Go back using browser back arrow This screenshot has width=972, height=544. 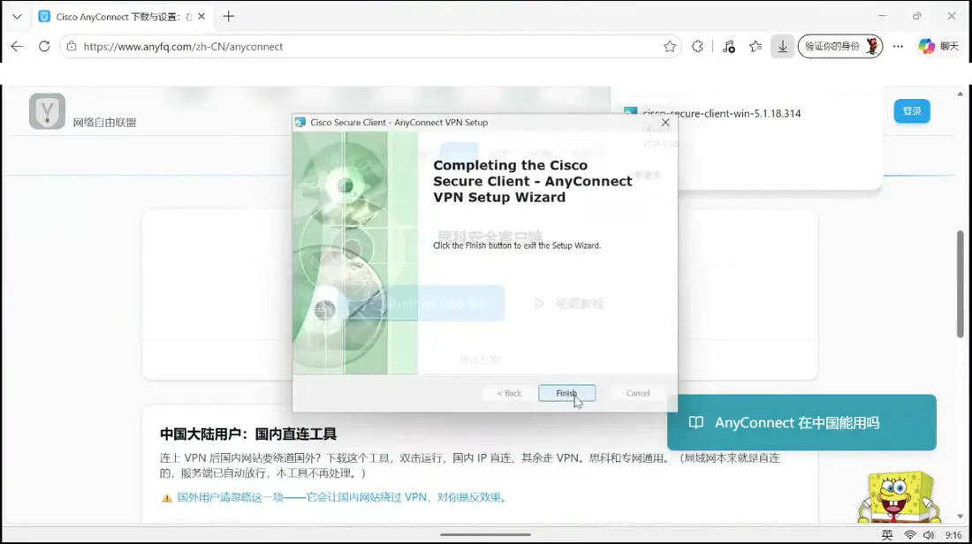(18, 47)
